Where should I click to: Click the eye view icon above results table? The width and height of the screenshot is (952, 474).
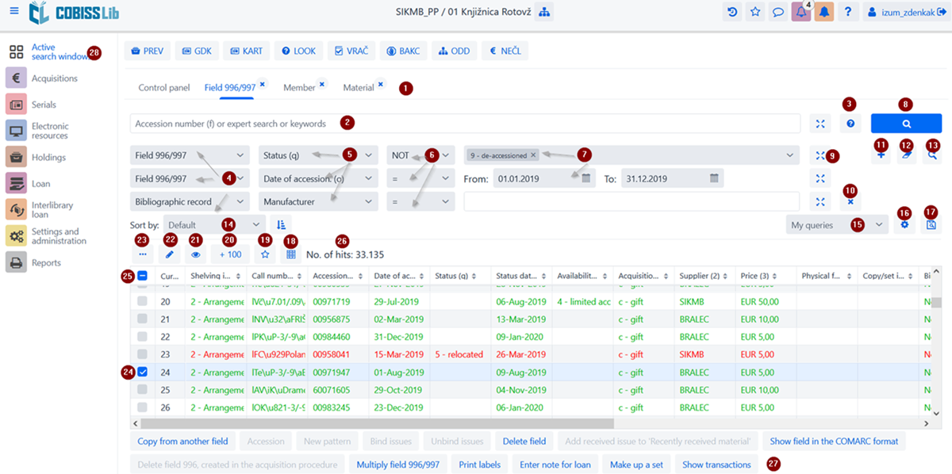[196, 254]
